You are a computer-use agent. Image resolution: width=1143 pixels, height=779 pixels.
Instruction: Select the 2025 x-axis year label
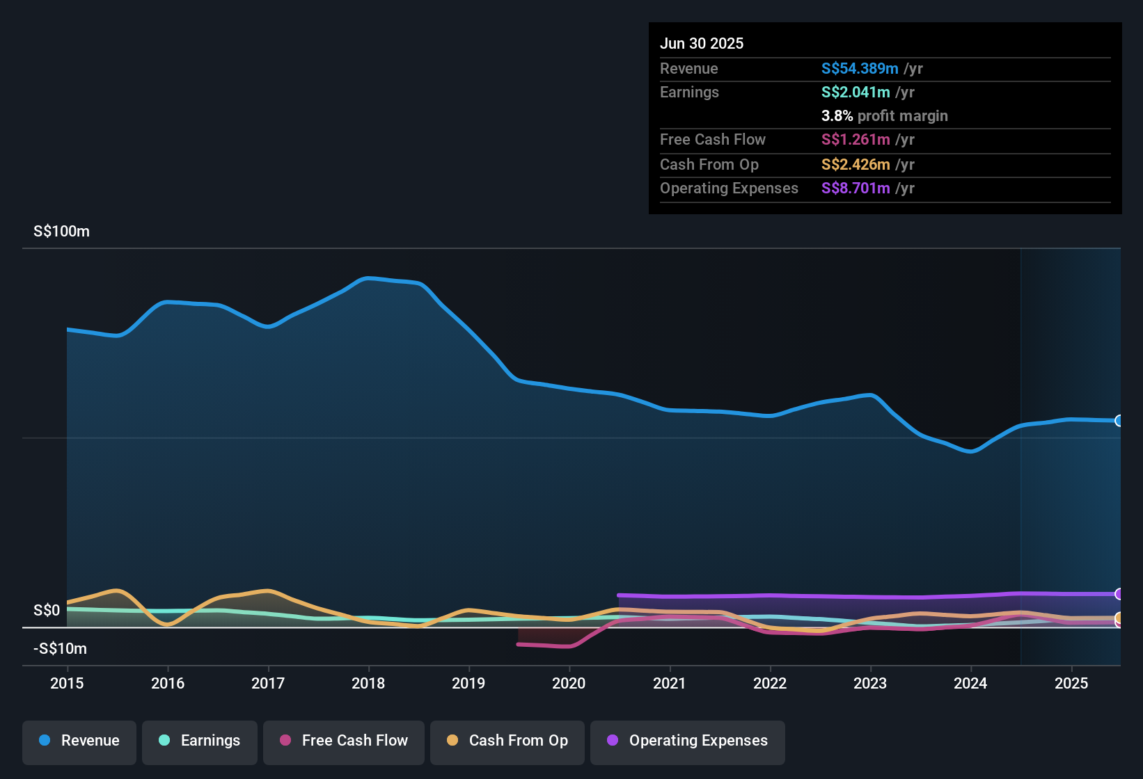(x=1071, y=683)
